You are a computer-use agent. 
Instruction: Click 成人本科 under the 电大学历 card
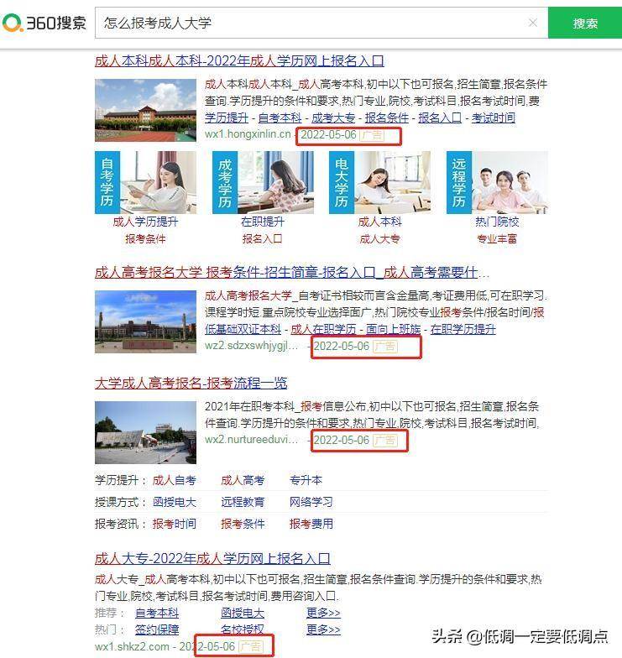379,222
